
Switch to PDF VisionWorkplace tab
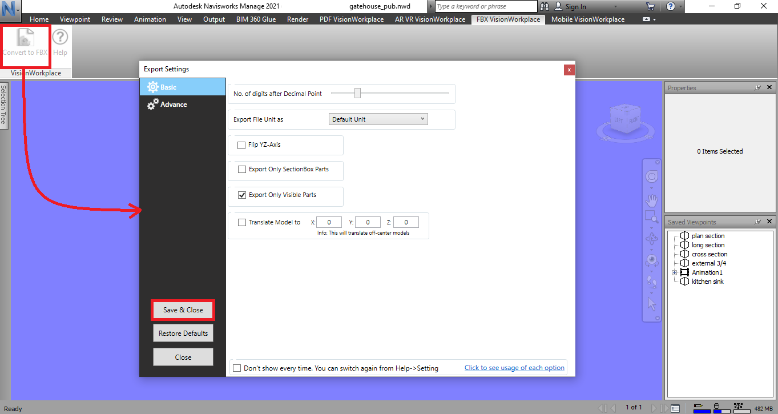352,19
